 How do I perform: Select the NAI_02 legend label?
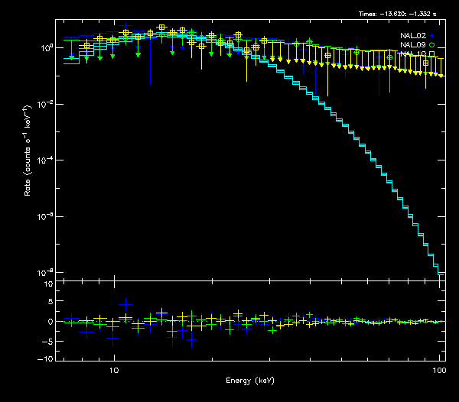pos(412,36)
